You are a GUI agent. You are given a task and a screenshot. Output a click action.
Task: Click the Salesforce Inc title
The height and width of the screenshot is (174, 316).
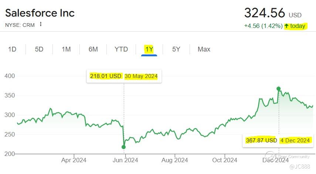(x=40, y=13)
